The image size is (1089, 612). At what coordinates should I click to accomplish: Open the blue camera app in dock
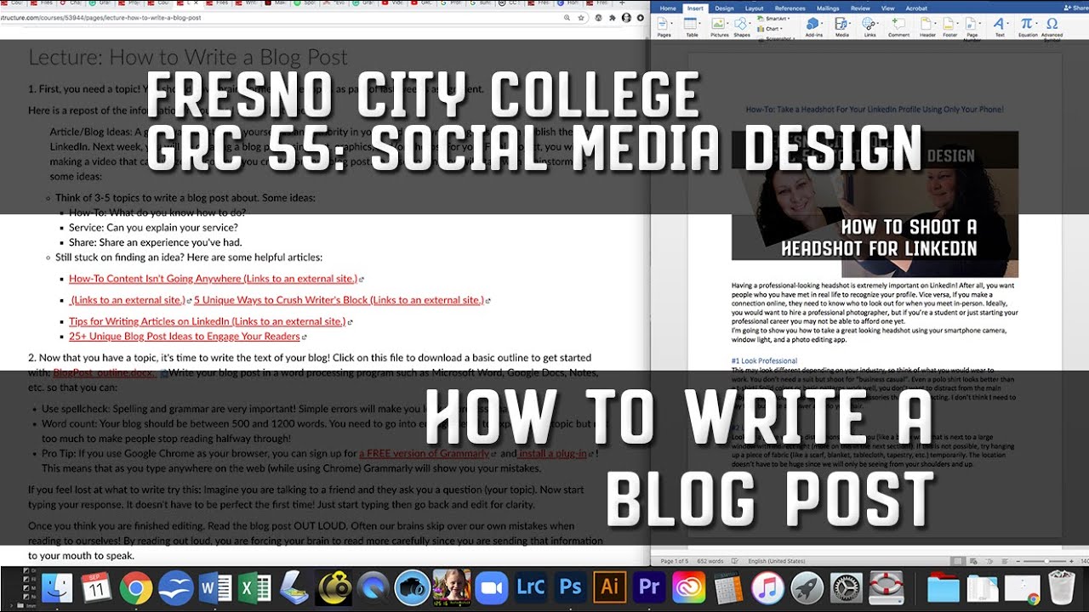(x=413, y=588)
